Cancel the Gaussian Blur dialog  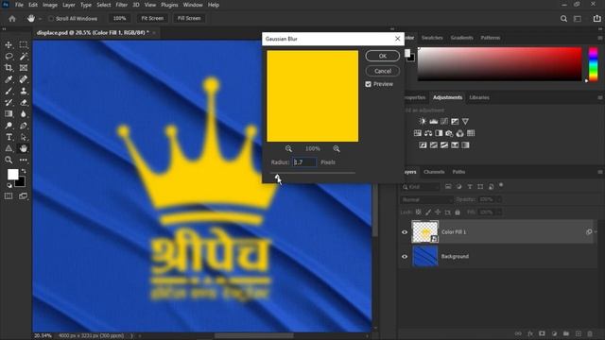coord(382,71)
